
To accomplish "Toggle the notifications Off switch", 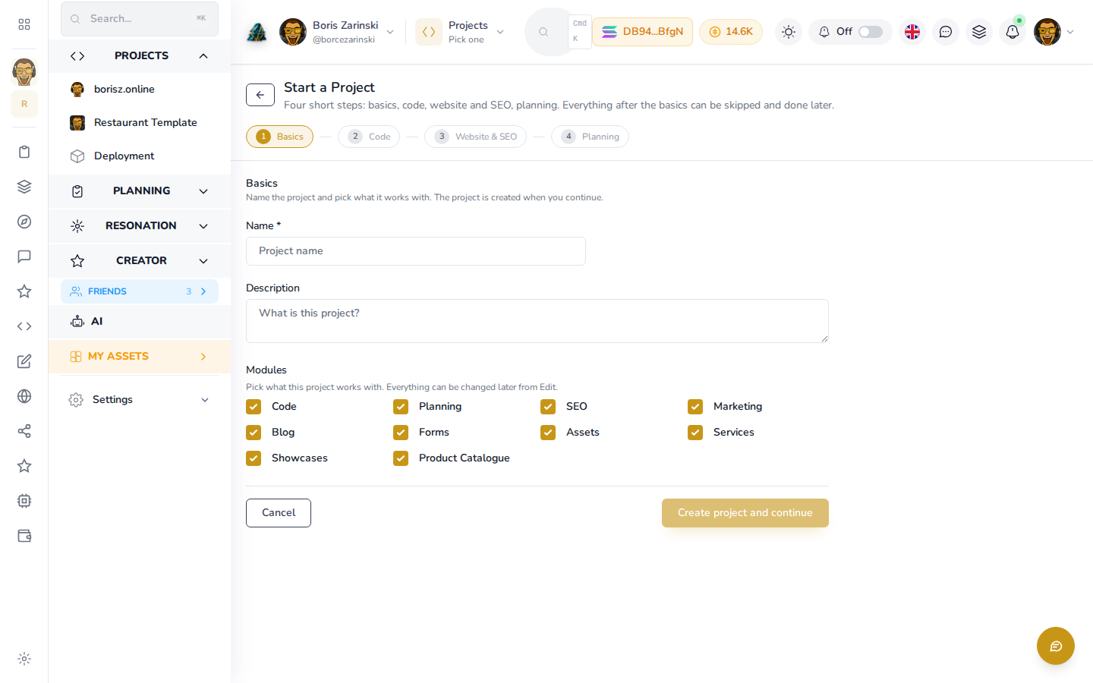I will (x=871, y=32).
